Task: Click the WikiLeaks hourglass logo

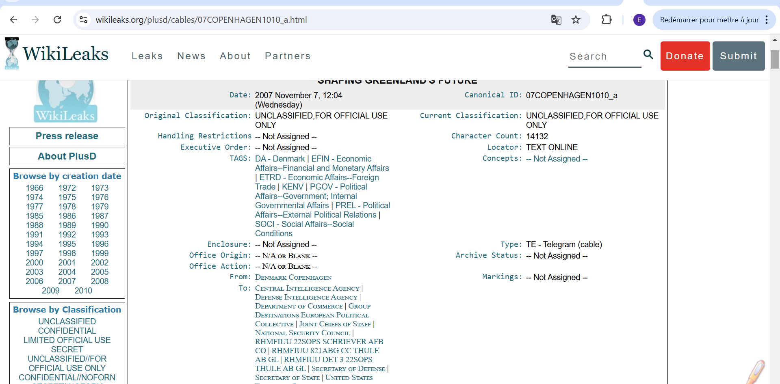Action: (12, 54)
